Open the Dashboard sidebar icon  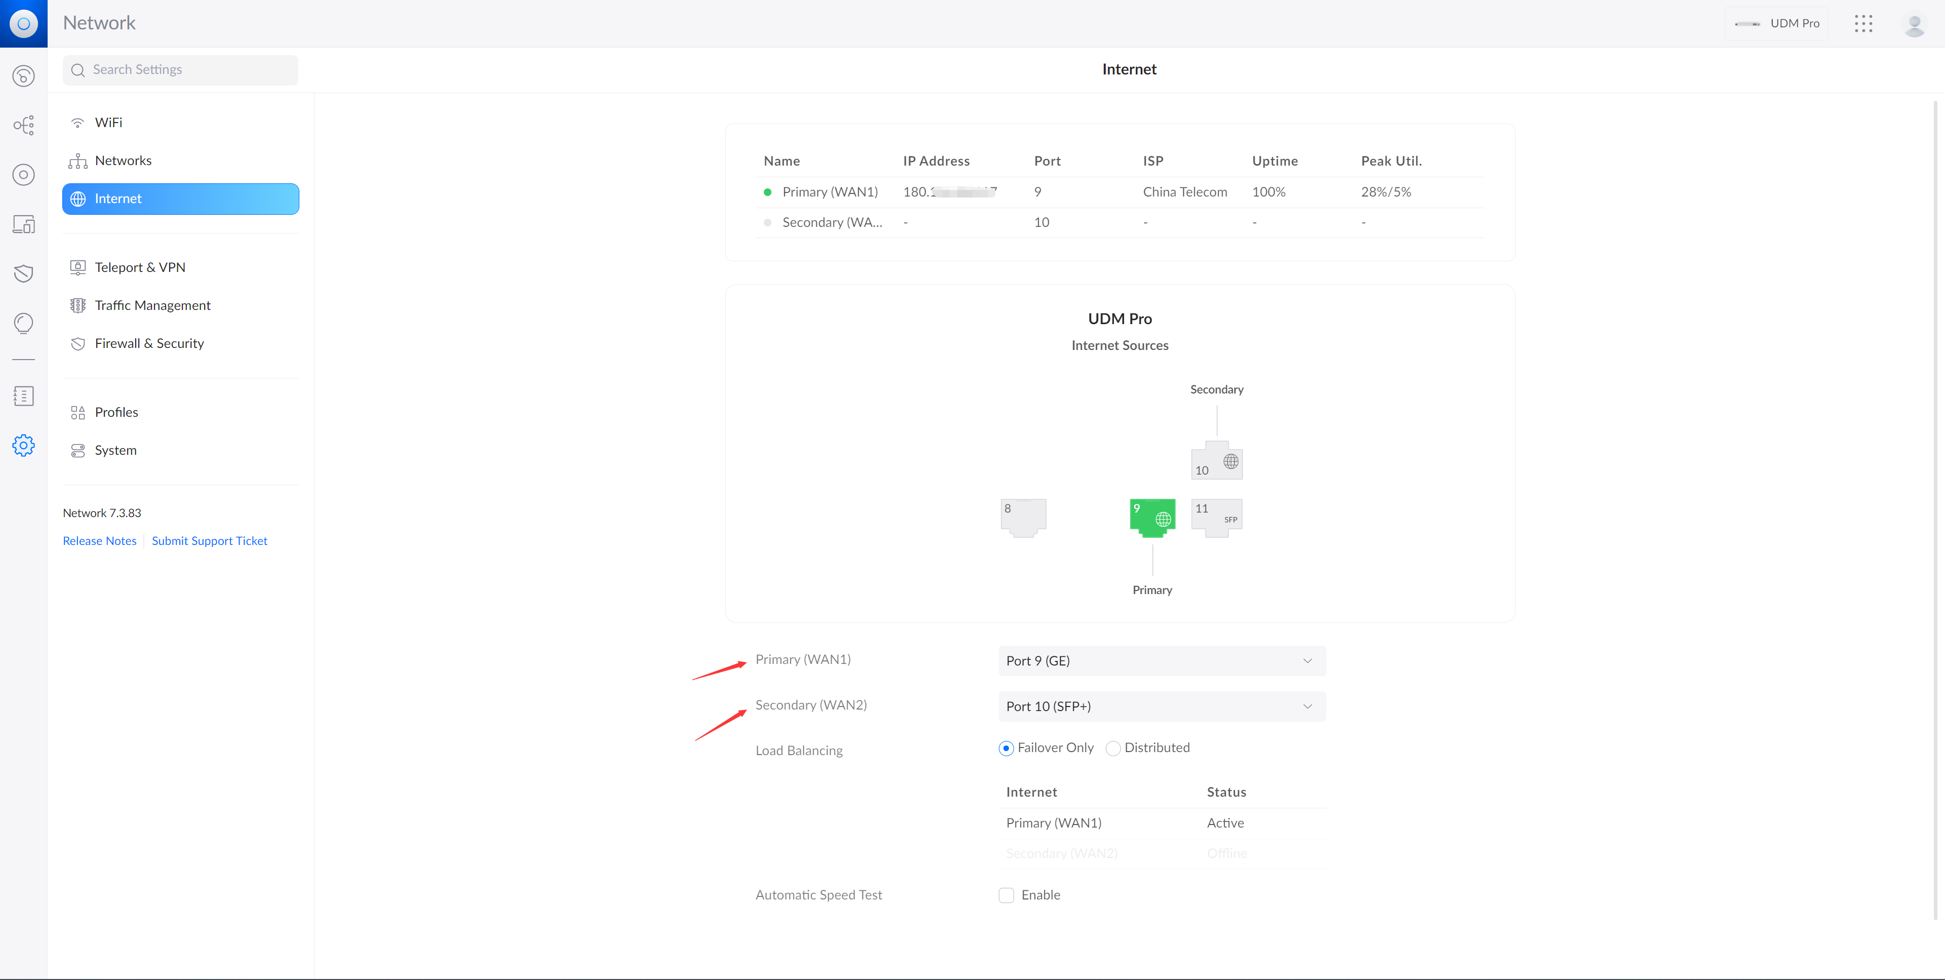pos(23,76)
